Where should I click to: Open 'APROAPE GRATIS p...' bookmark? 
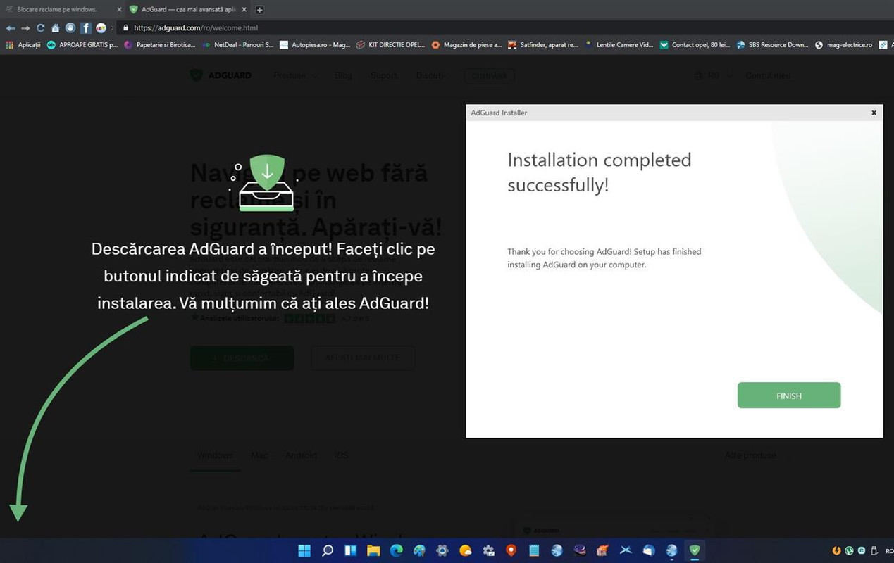tap(82, 45)
